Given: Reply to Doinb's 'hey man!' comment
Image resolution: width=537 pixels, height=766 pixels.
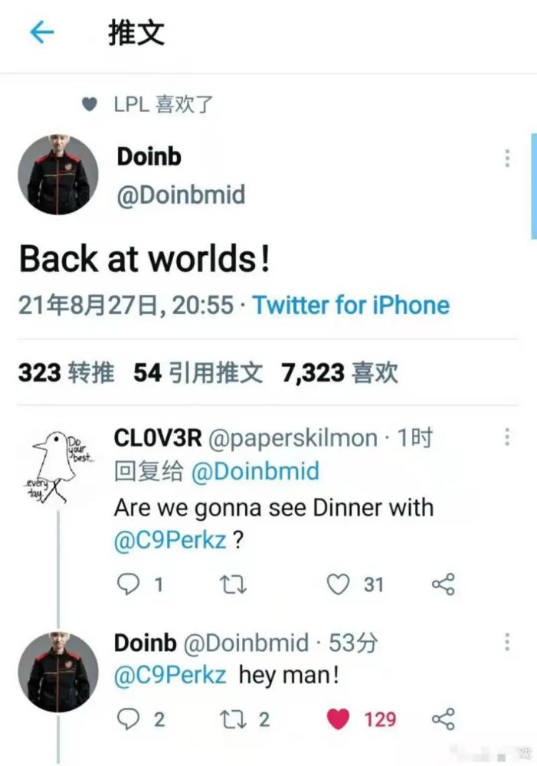Looking at the screenshot, I should 129,719.
